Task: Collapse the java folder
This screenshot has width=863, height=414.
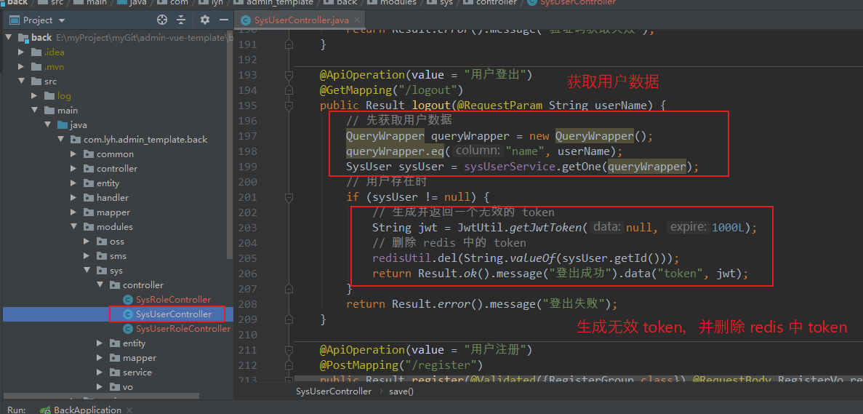Action: [48, 125]
